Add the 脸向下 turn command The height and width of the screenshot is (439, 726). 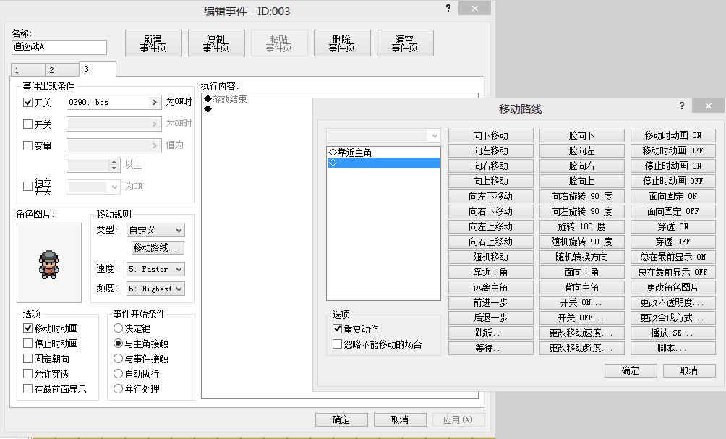coord(582,136)
